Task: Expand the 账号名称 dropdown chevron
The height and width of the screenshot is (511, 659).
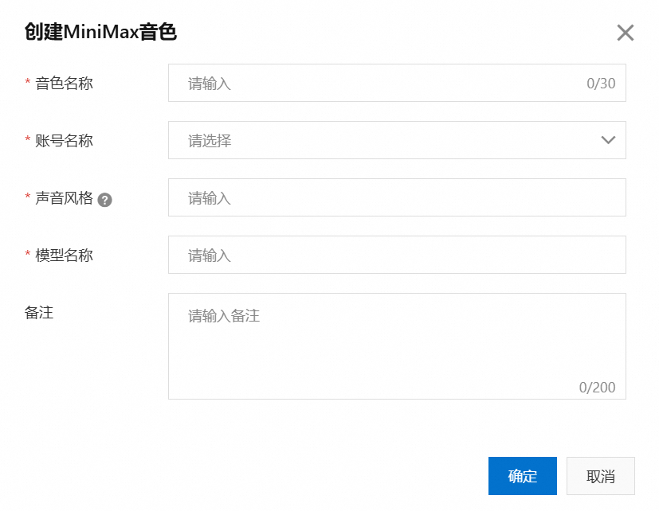Action: tap(608, 140)
